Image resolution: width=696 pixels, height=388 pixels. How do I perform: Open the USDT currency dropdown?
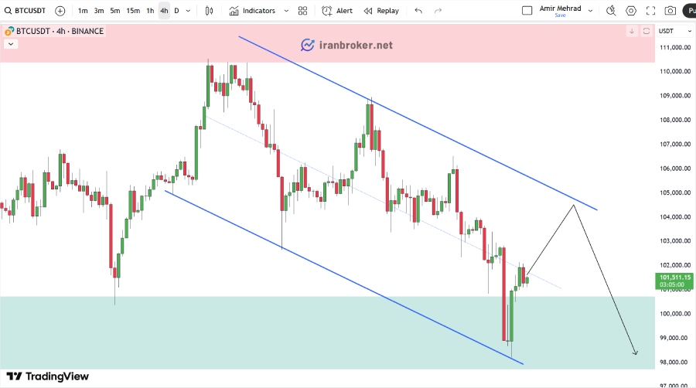pyautogui.click(x=674, y=31)
